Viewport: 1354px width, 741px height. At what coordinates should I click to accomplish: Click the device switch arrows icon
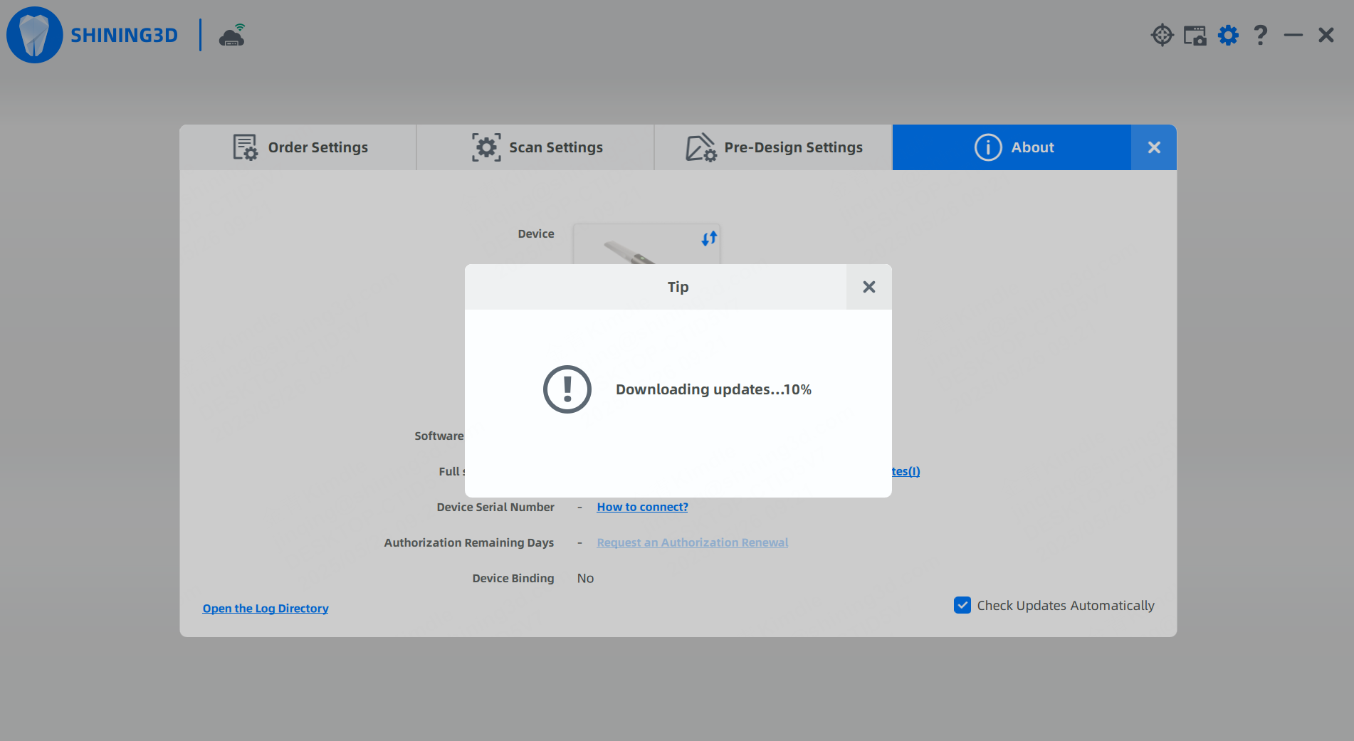tap(709, 238)
